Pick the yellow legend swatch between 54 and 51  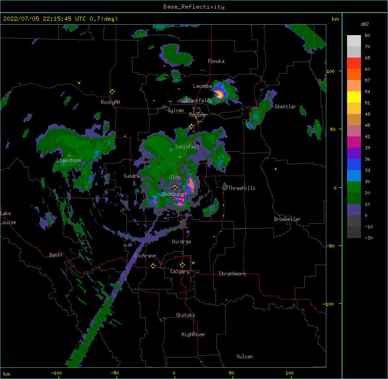tap(354, 97)
